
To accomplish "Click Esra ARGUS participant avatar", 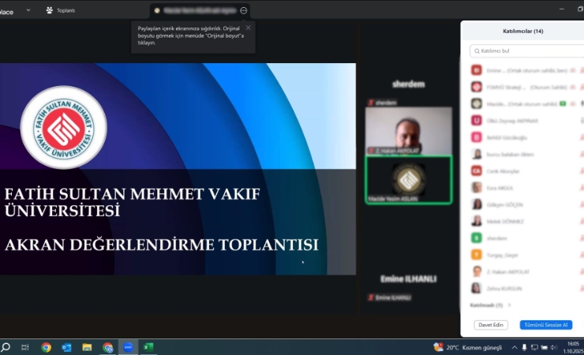I will coord(477,188).
